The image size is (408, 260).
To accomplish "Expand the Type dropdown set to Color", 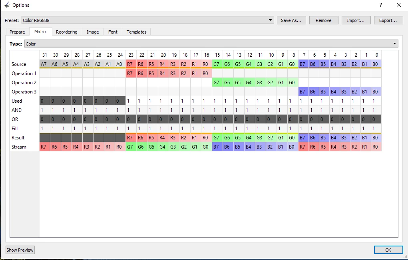I will tap(211, 44).
